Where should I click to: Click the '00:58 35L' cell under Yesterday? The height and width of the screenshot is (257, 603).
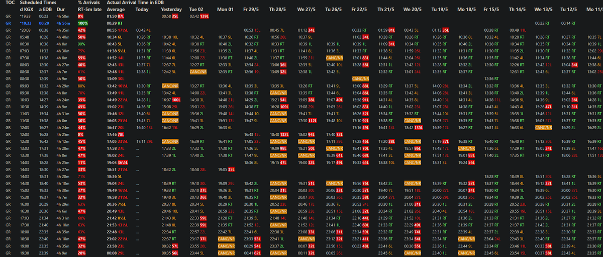[x=170, y=17]
